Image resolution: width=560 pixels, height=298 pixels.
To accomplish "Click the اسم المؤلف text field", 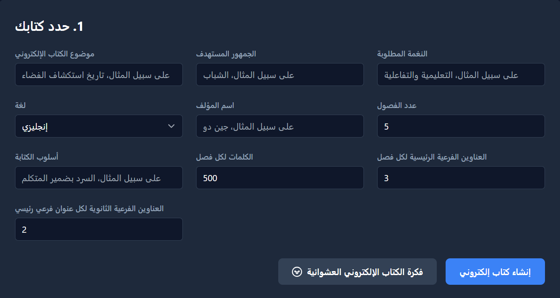I will coord(280,127).
